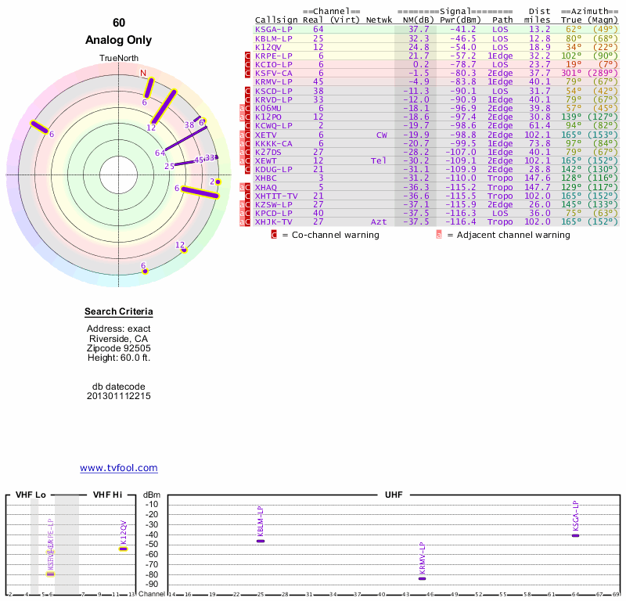
Task: Click the red N north marker on radar
Action: pyautogui.click(x=143, y=74)
